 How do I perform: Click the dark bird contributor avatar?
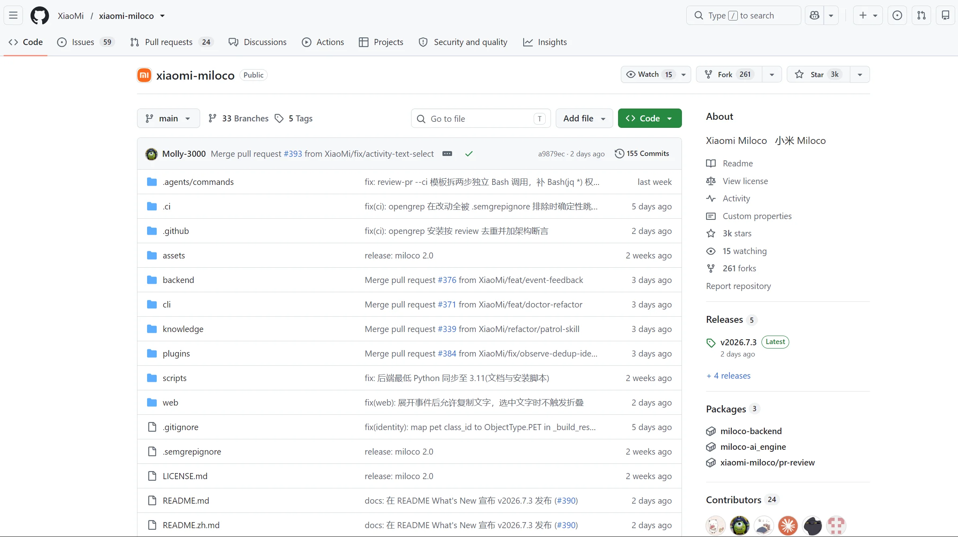click(812, 526)
